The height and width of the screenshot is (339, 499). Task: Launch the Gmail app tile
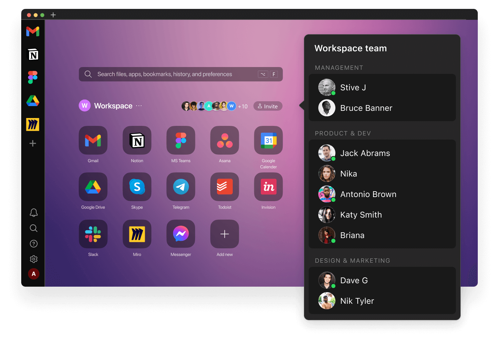point(93,140)
